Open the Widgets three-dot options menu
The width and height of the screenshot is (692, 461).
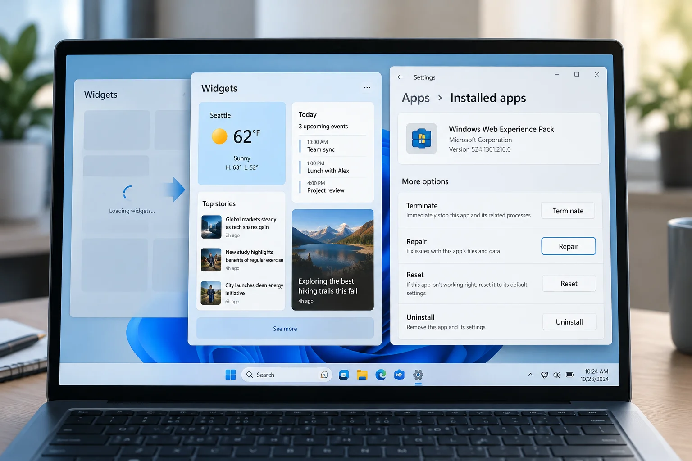tap(367, 88)
